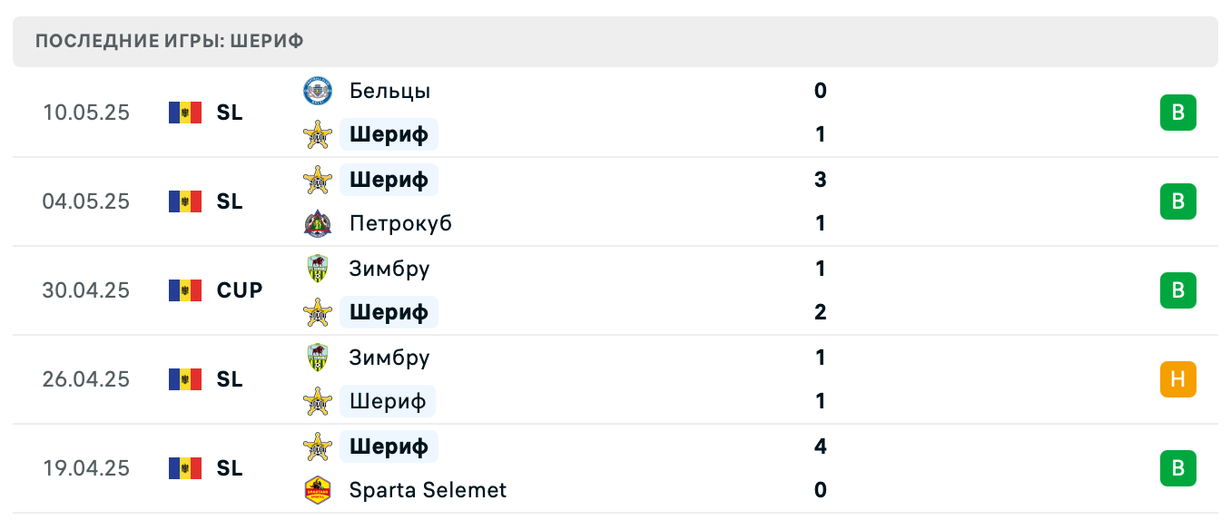The height and width of the screenshot is (530, 1231).
Task: Open the Петрокуб team link
Action: pos(400,223)
